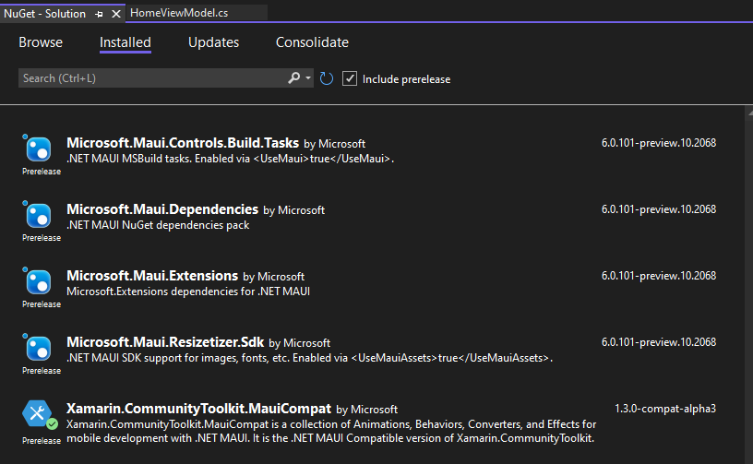The width and height of the screenshot is (753, 464).
Task: Click the Microsoft.Maui.Resizetizer.Sdk package icon
Action: click(x=38, y=348)
